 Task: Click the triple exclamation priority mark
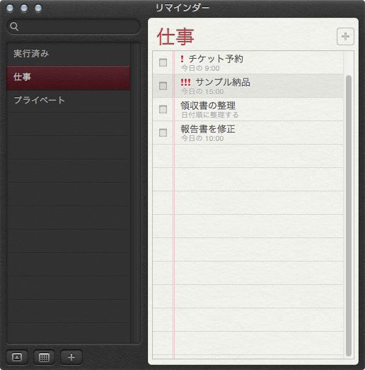pos(185,82)
